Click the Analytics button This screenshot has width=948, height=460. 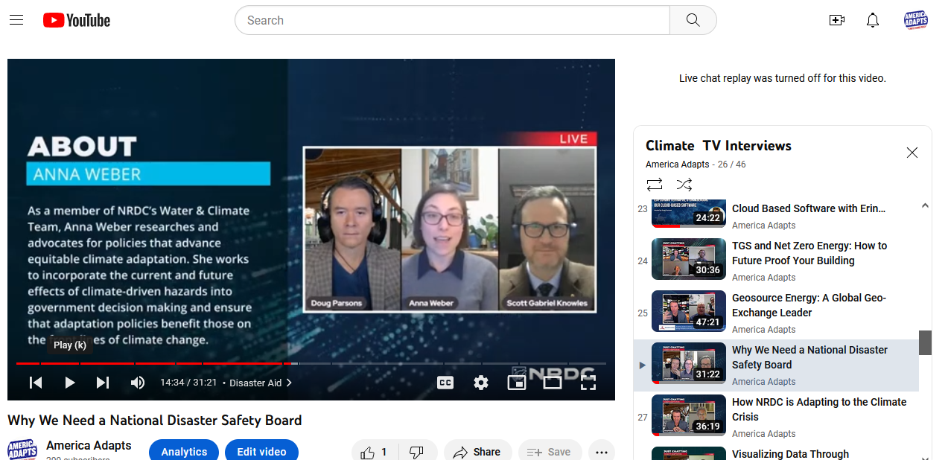coord(184,451)
